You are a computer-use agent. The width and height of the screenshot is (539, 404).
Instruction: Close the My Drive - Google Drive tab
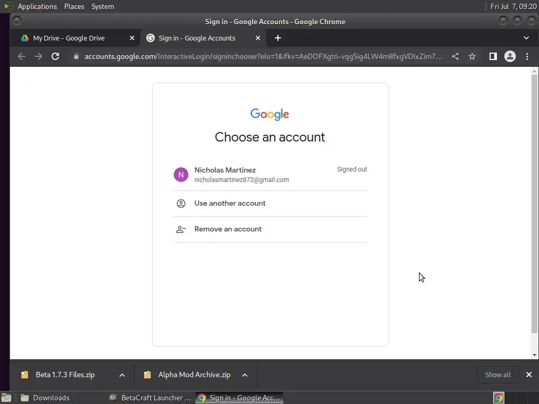(132, 38)
